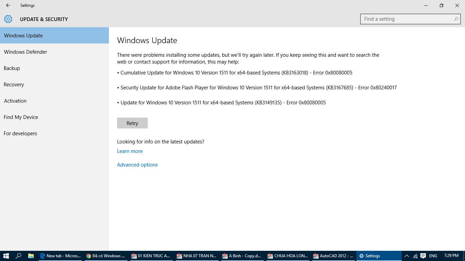Click the KB3163018 cumulative update error line
This screenshot has width=465, height=261.
[x=235, y=73]
